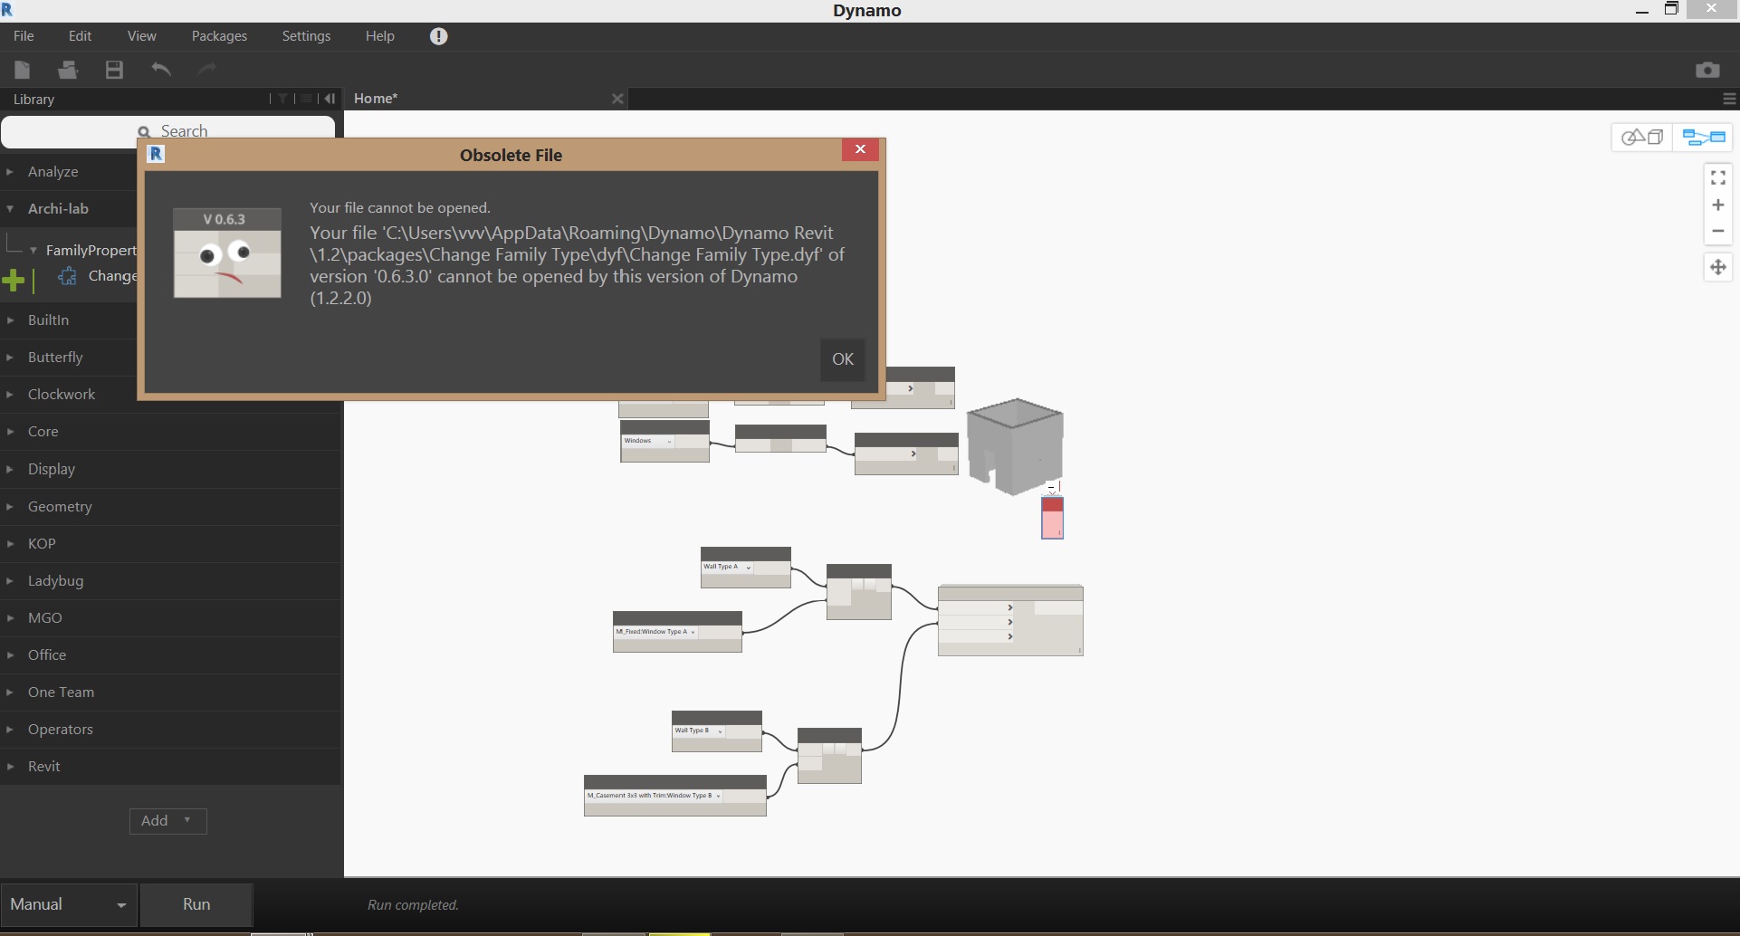
Task: Close the Obsolete File dialog
Action: [860, 149]
